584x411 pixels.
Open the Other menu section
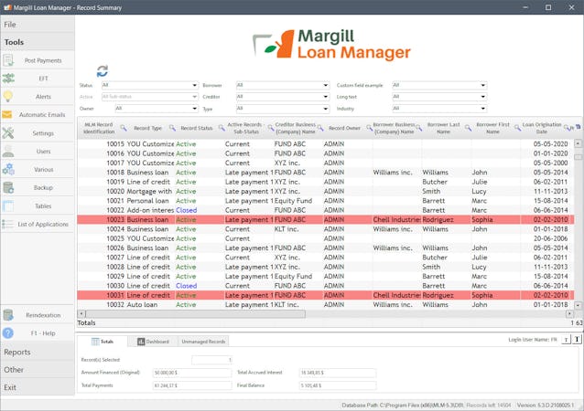click(38, 370)
